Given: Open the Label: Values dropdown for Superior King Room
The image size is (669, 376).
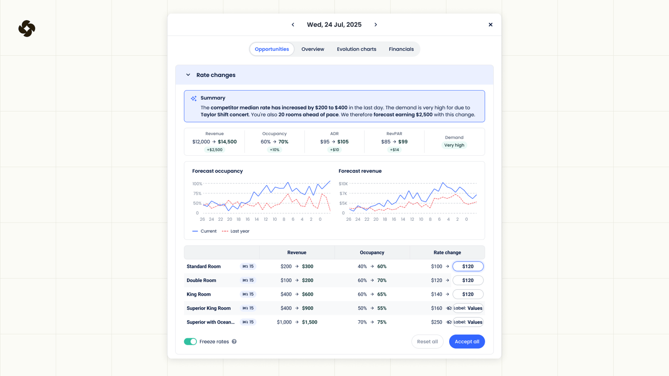Looking at the screenshot, I should pos(467,308).
